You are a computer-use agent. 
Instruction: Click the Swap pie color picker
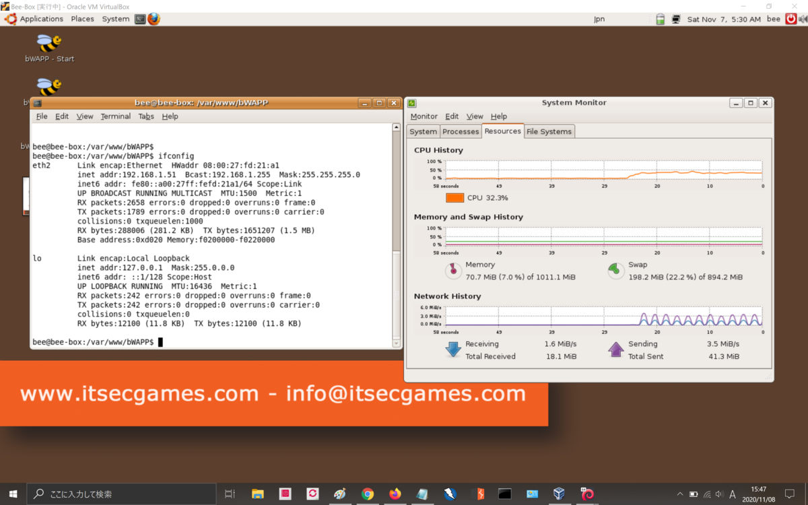point(616,271)
